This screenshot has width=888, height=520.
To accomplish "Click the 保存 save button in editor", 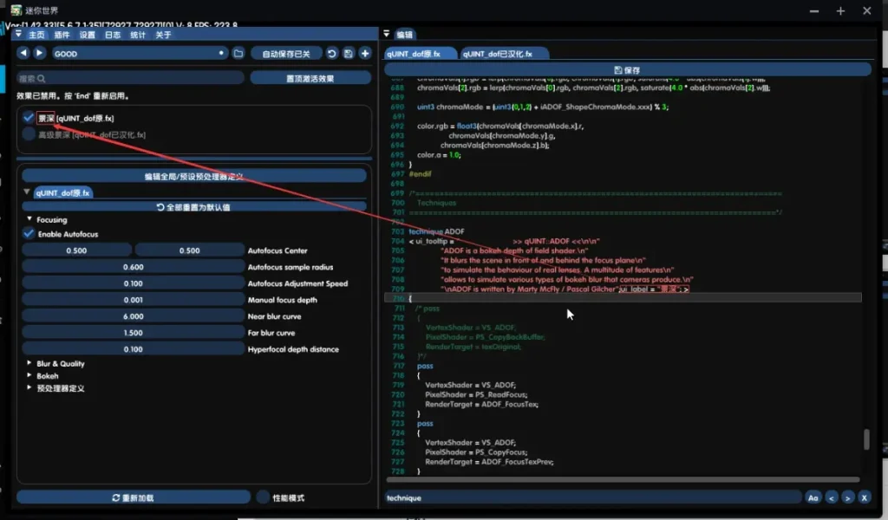I will tap(627, 70).
